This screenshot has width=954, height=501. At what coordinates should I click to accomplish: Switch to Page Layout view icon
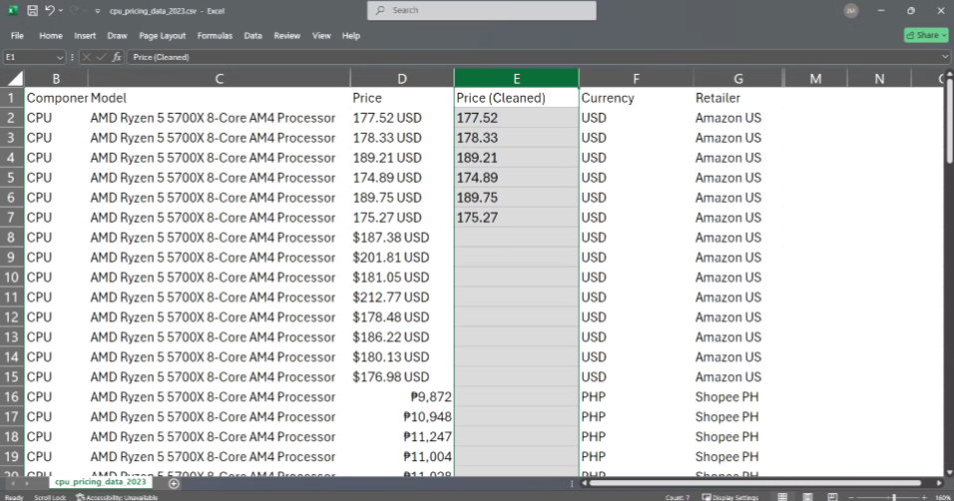click(x=807, y=497)
